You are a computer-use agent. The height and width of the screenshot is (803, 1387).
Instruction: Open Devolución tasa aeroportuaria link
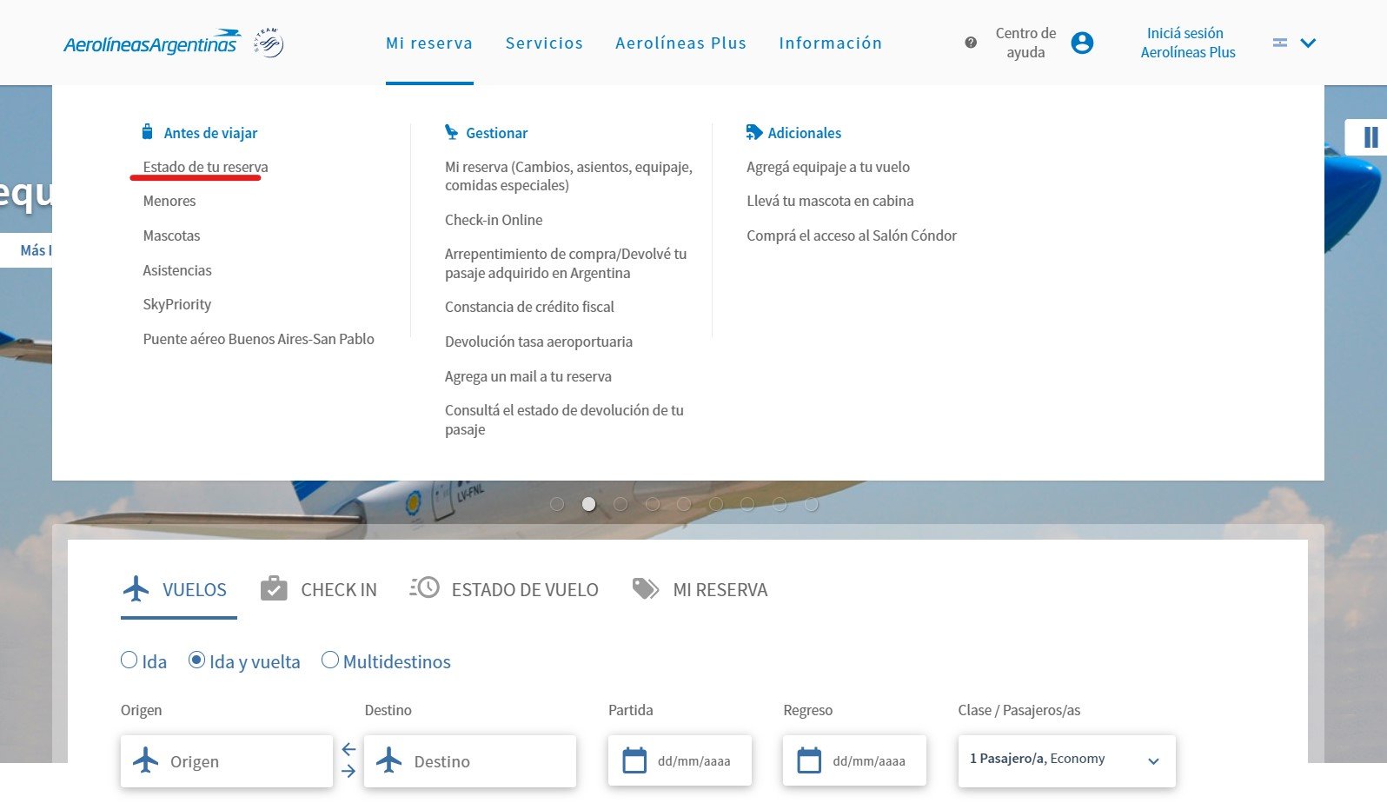(539, 342)
